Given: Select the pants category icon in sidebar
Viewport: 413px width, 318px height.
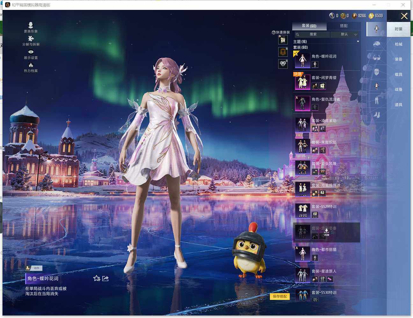Looking at the screenshot, I should click(377, 100).
